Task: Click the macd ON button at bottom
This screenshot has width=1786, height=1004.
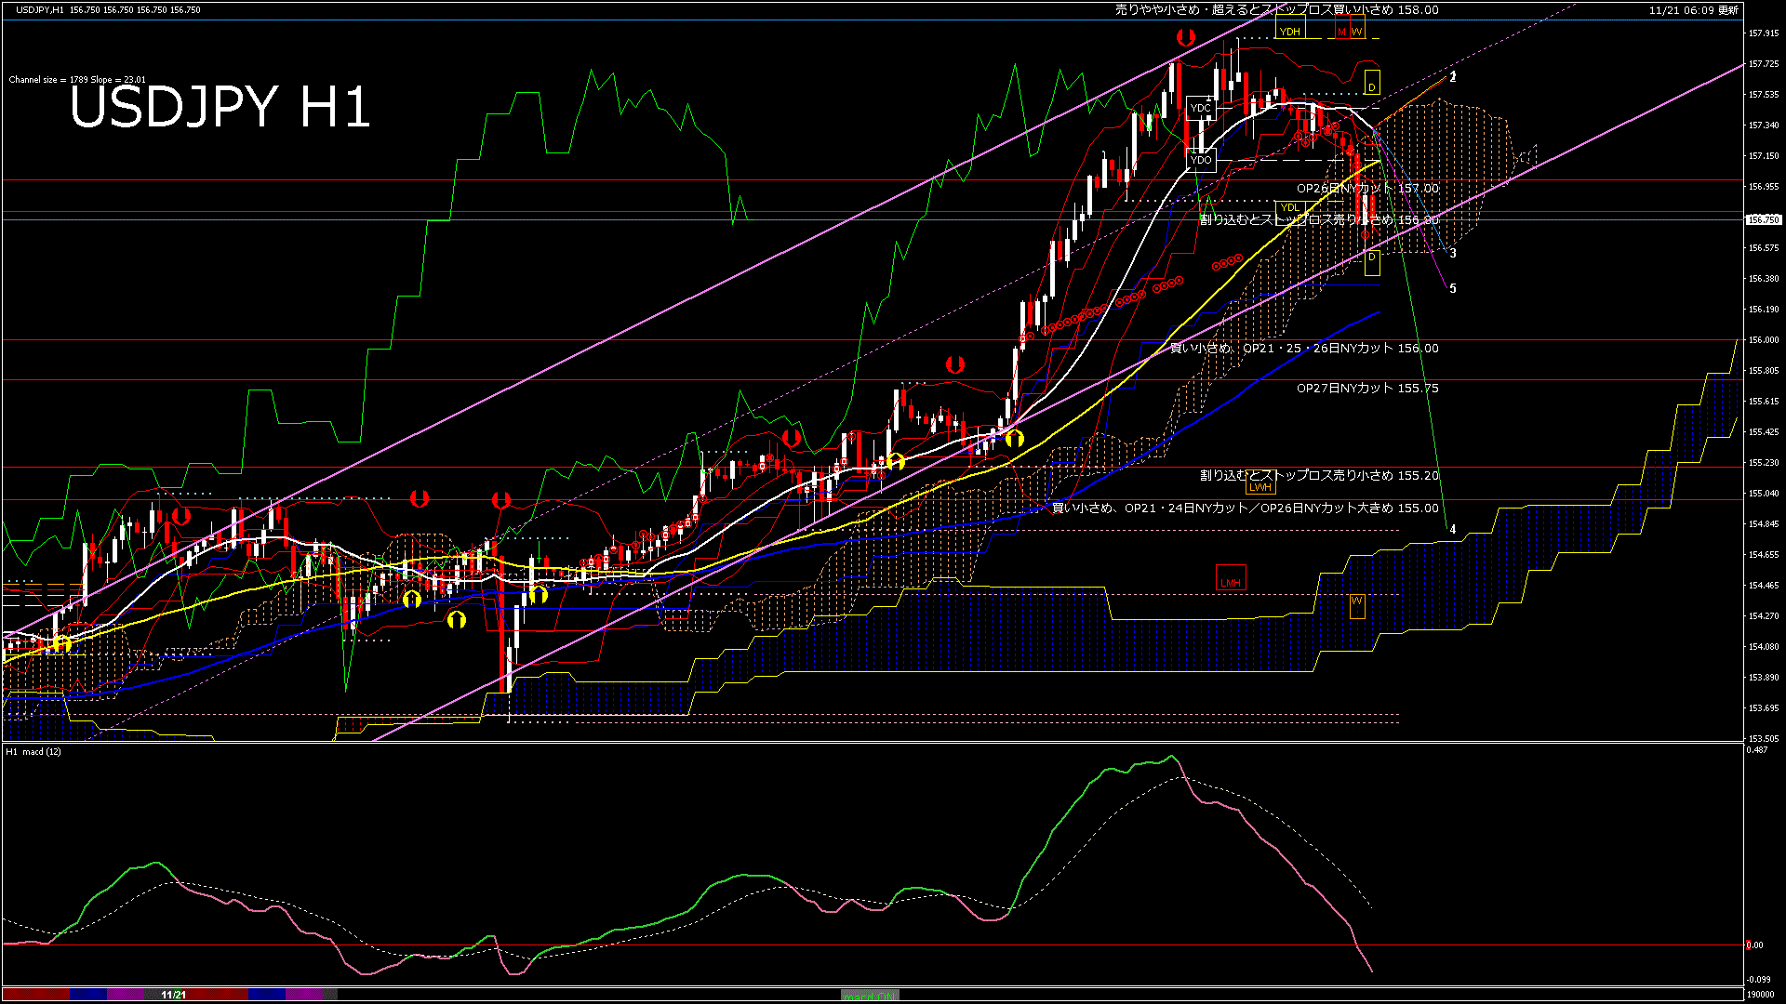Action: tap(870, 996)
